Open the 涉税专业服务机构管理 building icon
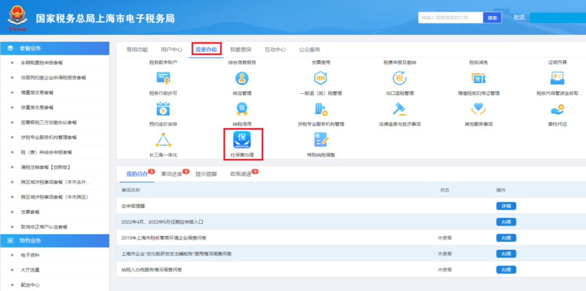Image resolution: width=586 pixels, height=291 pixels. tap(321, 108)
